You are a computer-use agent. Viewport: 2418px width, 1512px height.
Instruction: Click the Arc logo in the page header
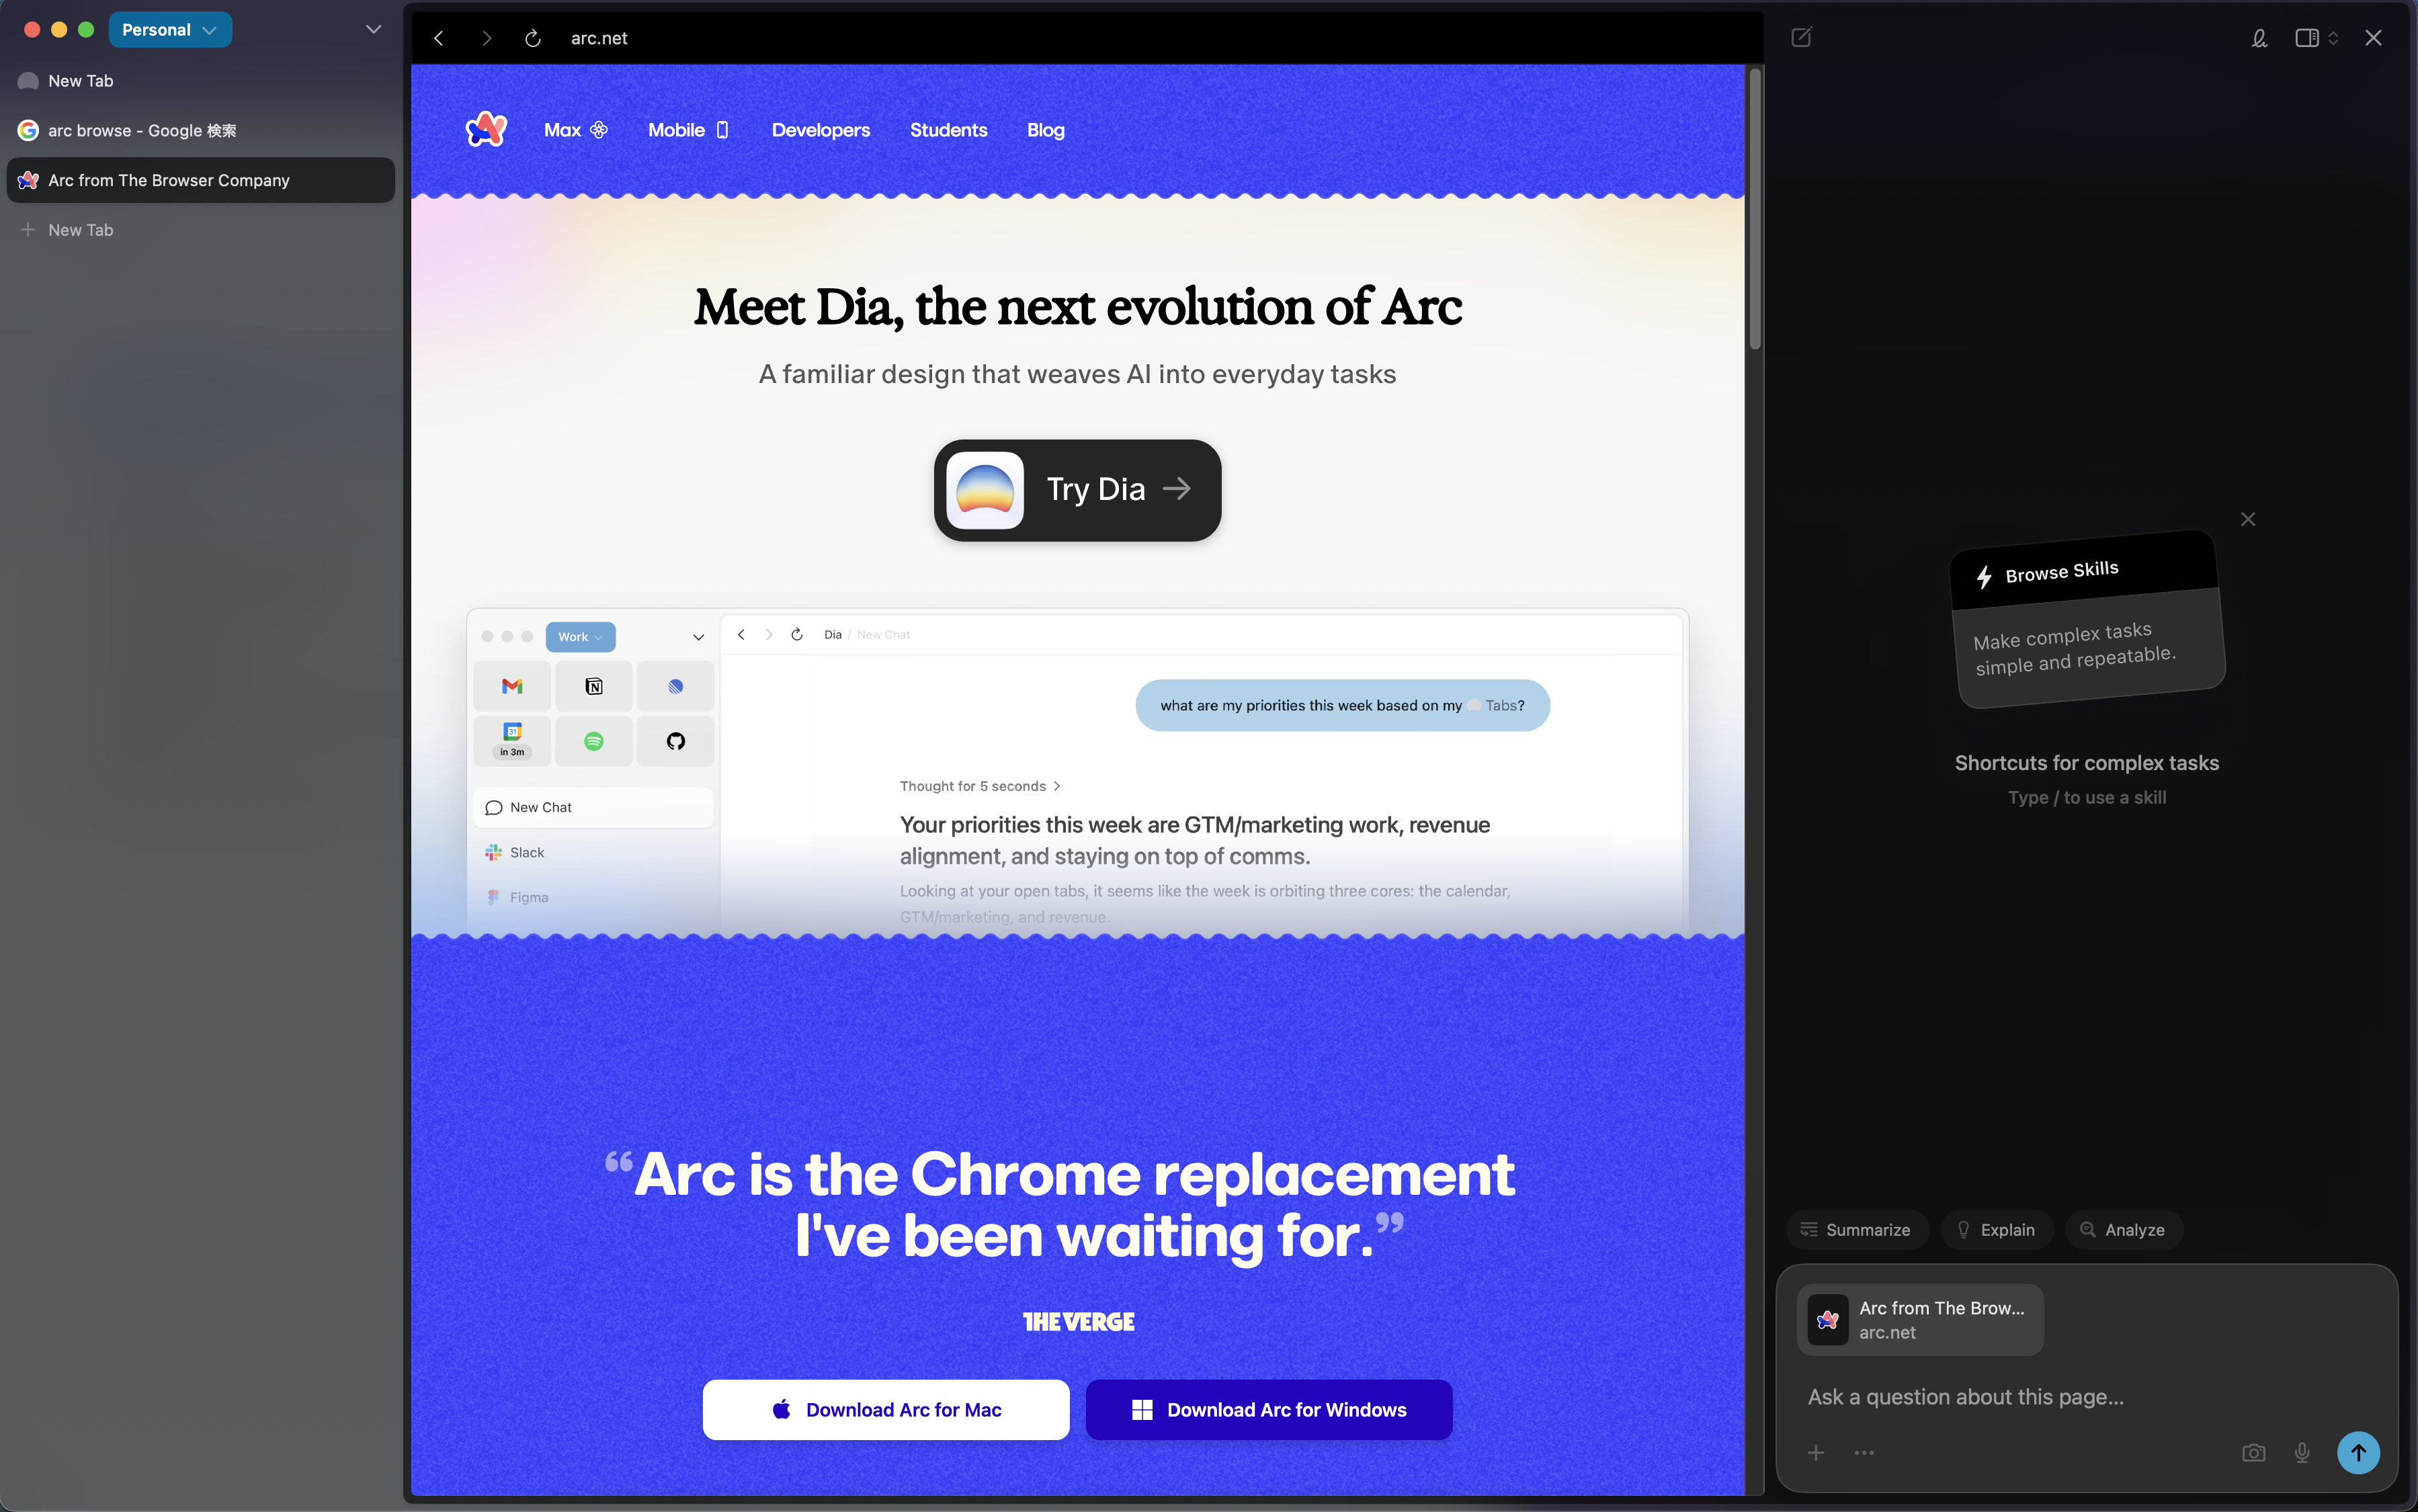(486, 129)
